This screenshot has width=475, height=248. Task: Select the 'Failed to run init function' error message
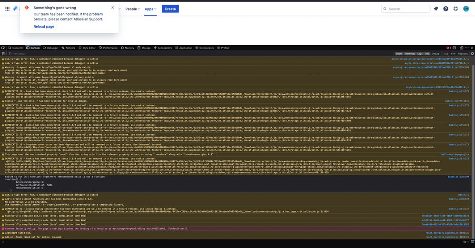(55, 177)
